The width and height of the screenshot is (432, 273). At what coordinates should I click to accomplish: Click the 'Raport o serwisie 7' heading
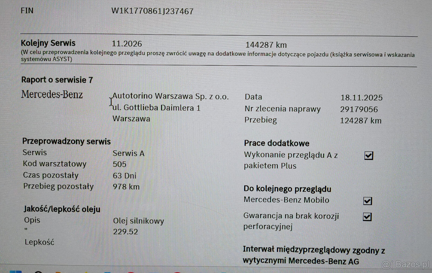point(57,80)
